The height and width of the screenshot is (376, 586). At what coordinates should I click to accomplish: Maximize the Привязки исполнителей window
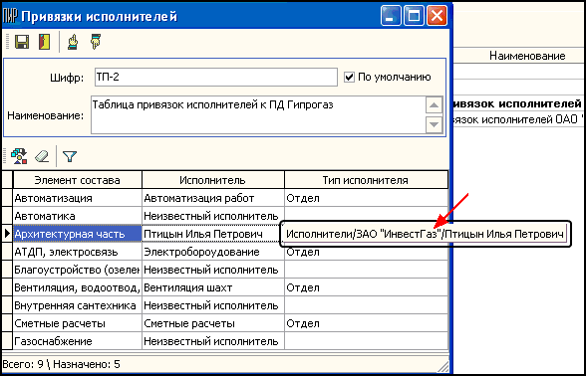tap(414, 16)
